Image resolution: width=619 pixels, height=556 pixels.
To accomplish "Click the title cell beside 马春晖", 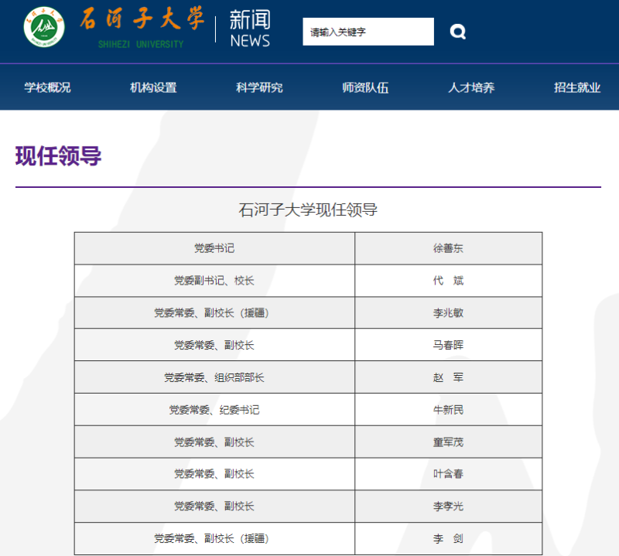I will 214,345.
